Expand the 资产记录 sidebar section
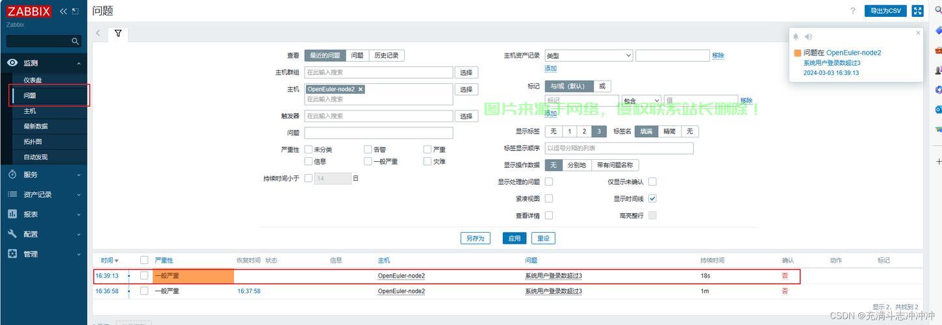Viewport: 942px width, 325px height. pos(79,195)
